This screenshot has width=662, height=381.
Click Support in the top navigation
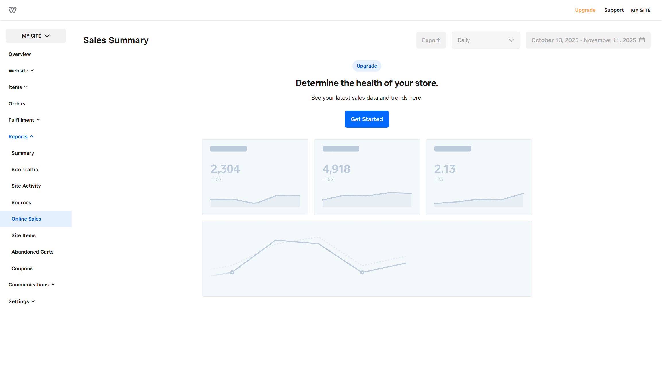point(614,10)
